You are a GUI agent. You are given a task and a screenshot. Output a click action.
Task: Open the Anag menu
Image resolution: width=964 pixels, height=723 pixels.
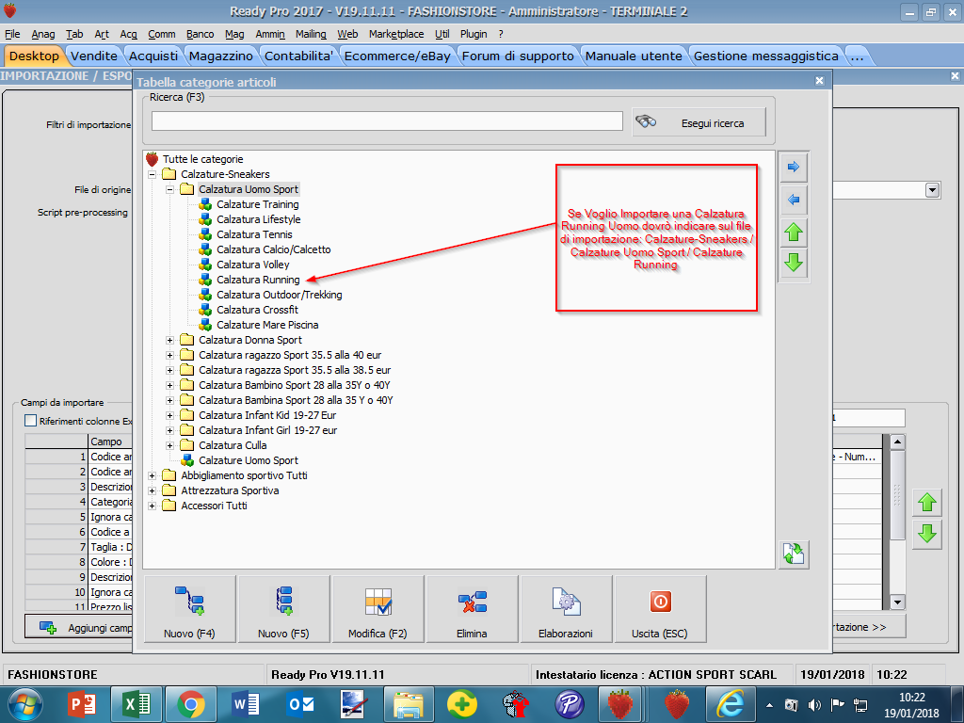43,34
